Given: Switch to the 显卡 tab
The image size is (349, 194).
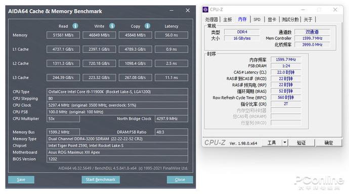Looking at the screenshot, I should 272,20.
